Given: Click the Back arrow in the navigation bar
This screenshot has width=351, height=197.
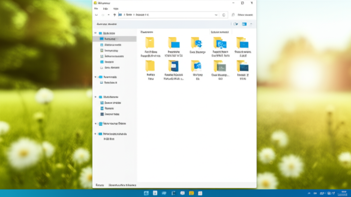Looking at the screenshot, I should 96,15.
